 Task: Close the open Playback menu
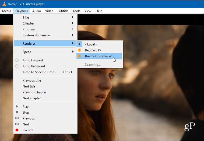tap(22, 11)
